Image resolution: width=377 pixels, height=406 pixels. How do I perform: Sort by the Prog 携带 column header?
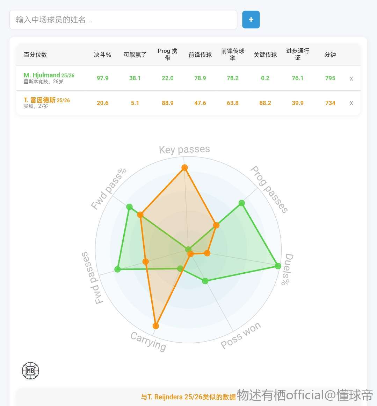(167, 54)
